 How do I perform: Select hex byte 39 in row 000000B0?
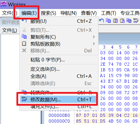(111, 115)
